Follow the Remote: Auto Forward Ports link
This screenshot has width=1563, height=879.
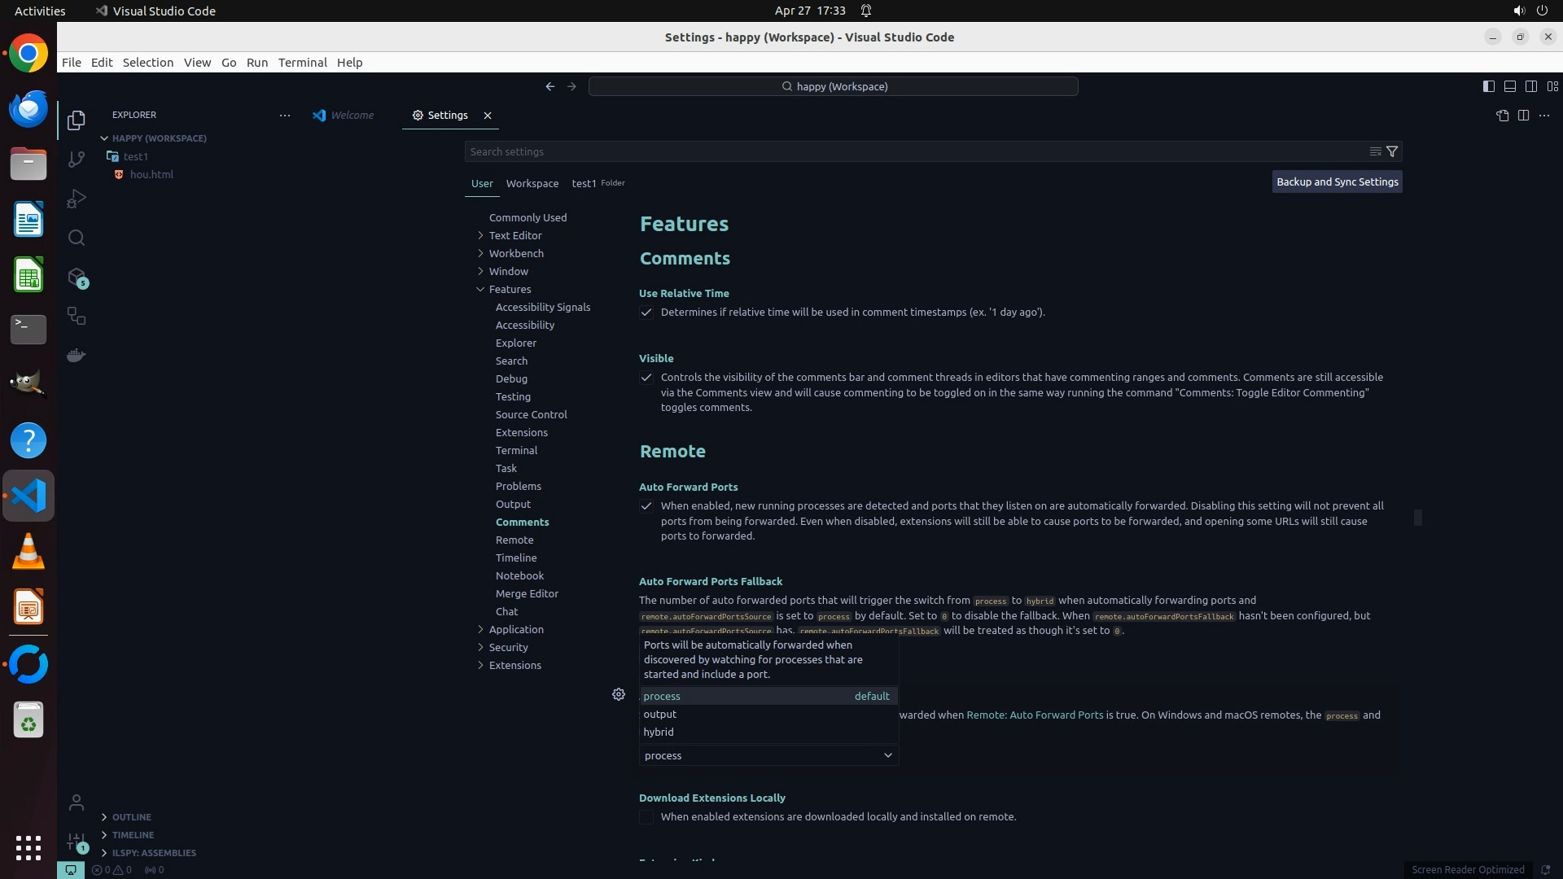click(1035, 715)
